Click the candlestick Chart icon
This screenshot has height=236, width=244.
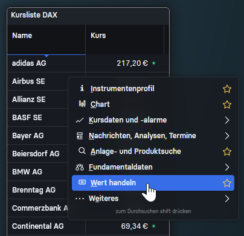coord(82,104)
